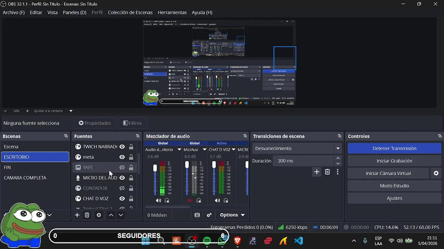Open Mic/Aux channel dropdown arrow
The image size is (444, 249).
point(204,150)
